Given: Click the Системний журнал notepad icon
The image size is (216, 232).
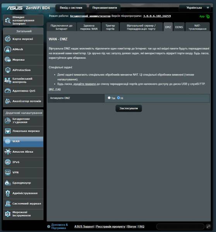Looking at the screenshot, I should tap(8, 204).
